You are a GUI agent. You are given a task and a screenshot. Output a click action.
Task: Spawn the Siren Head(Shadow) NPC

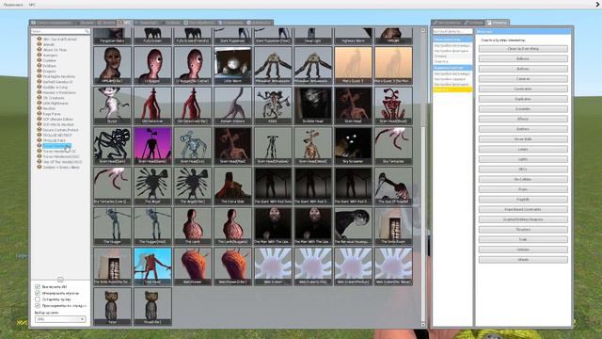pyautogui.click(x=273, y=146)
